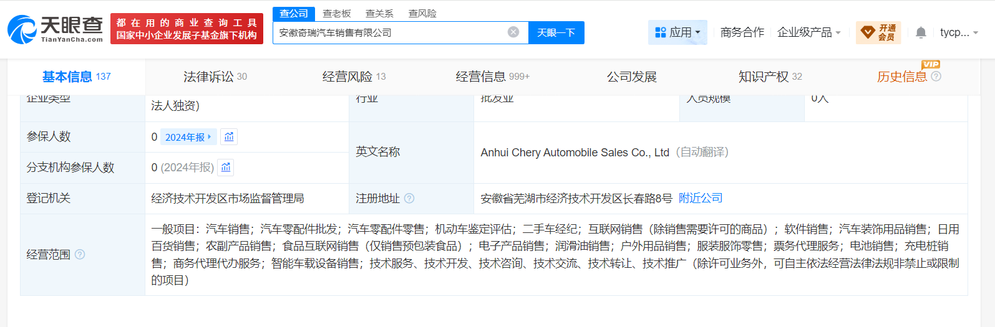Click the address 安徽省芜湖市经济技术开发区长春路8号
The height and width of the screenshot is (327, 995).
(x=576, y=199)
